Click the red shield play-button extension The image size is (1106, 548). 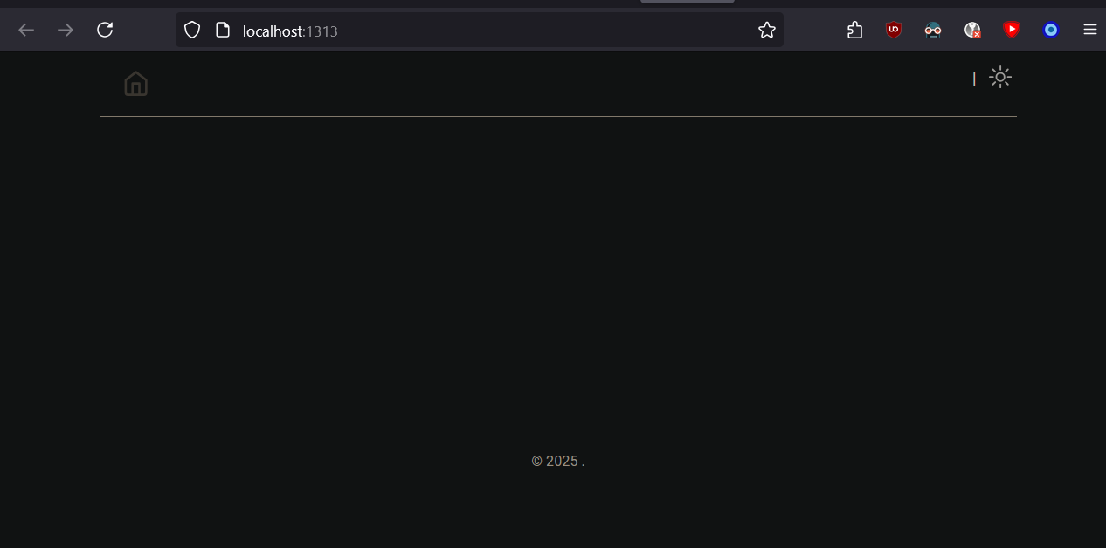click(1012, 30)
